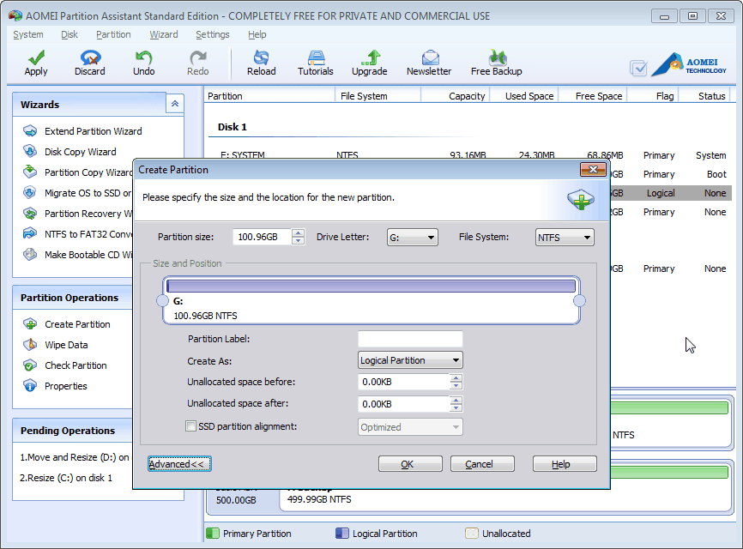
Task: Open the Create As Logical Partition dropdown
Action: 410,360
